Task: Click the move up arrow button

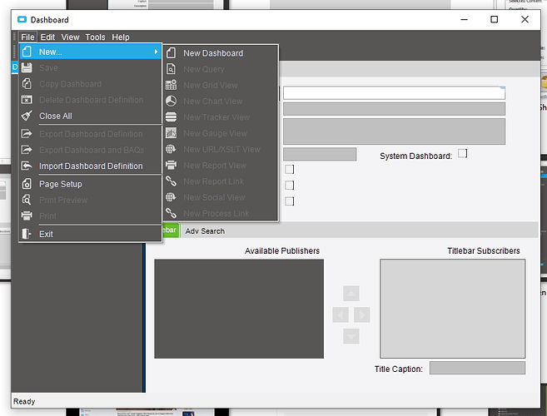Action: click(351, 294)
